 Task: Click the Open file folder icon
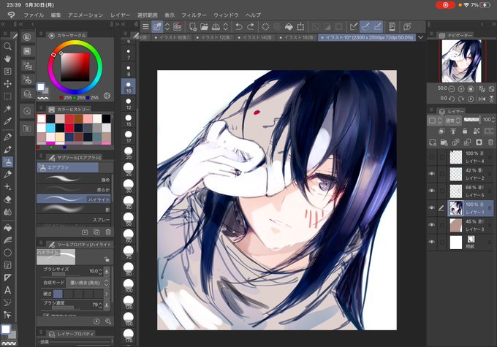204,27
